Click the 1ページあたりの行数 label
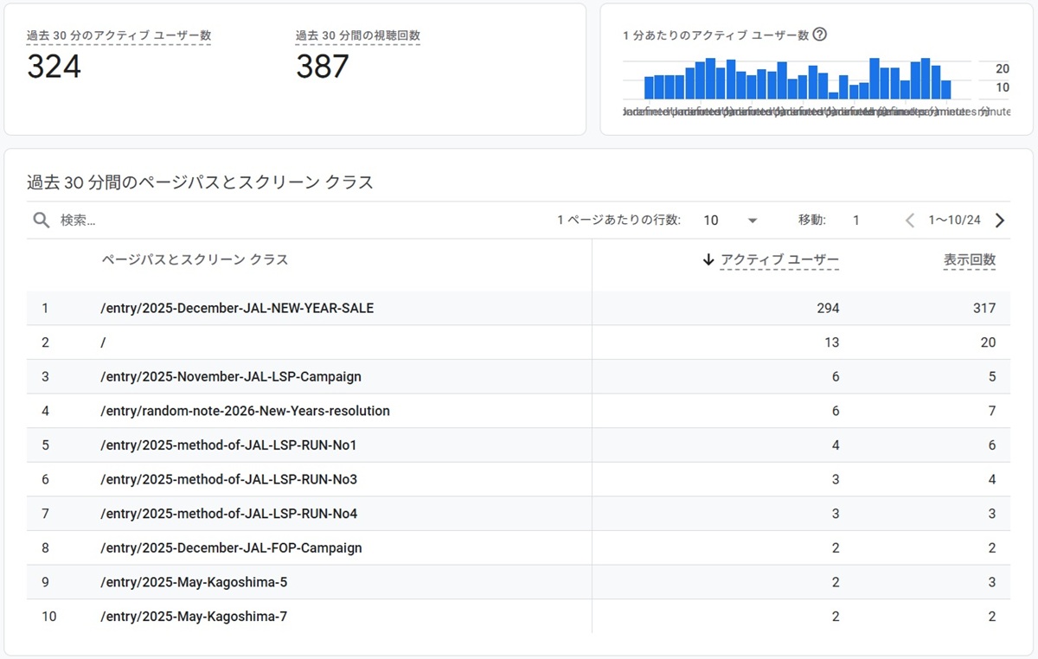Image resolution: width=1038 pixels, height=659 pixels. [x=619, y=221]
